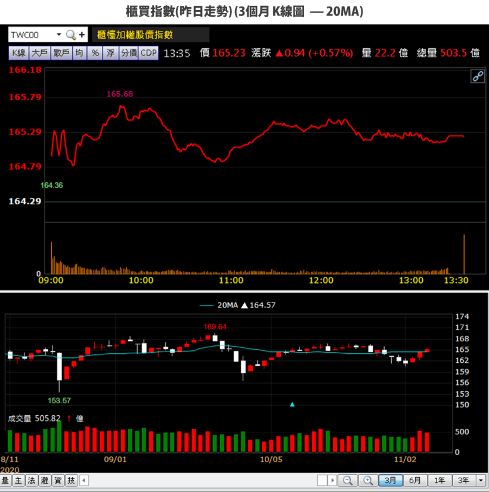This screenshot has height=492, width=489.
Task: Switch to the 1年 period tab
Action: point(440,481)
